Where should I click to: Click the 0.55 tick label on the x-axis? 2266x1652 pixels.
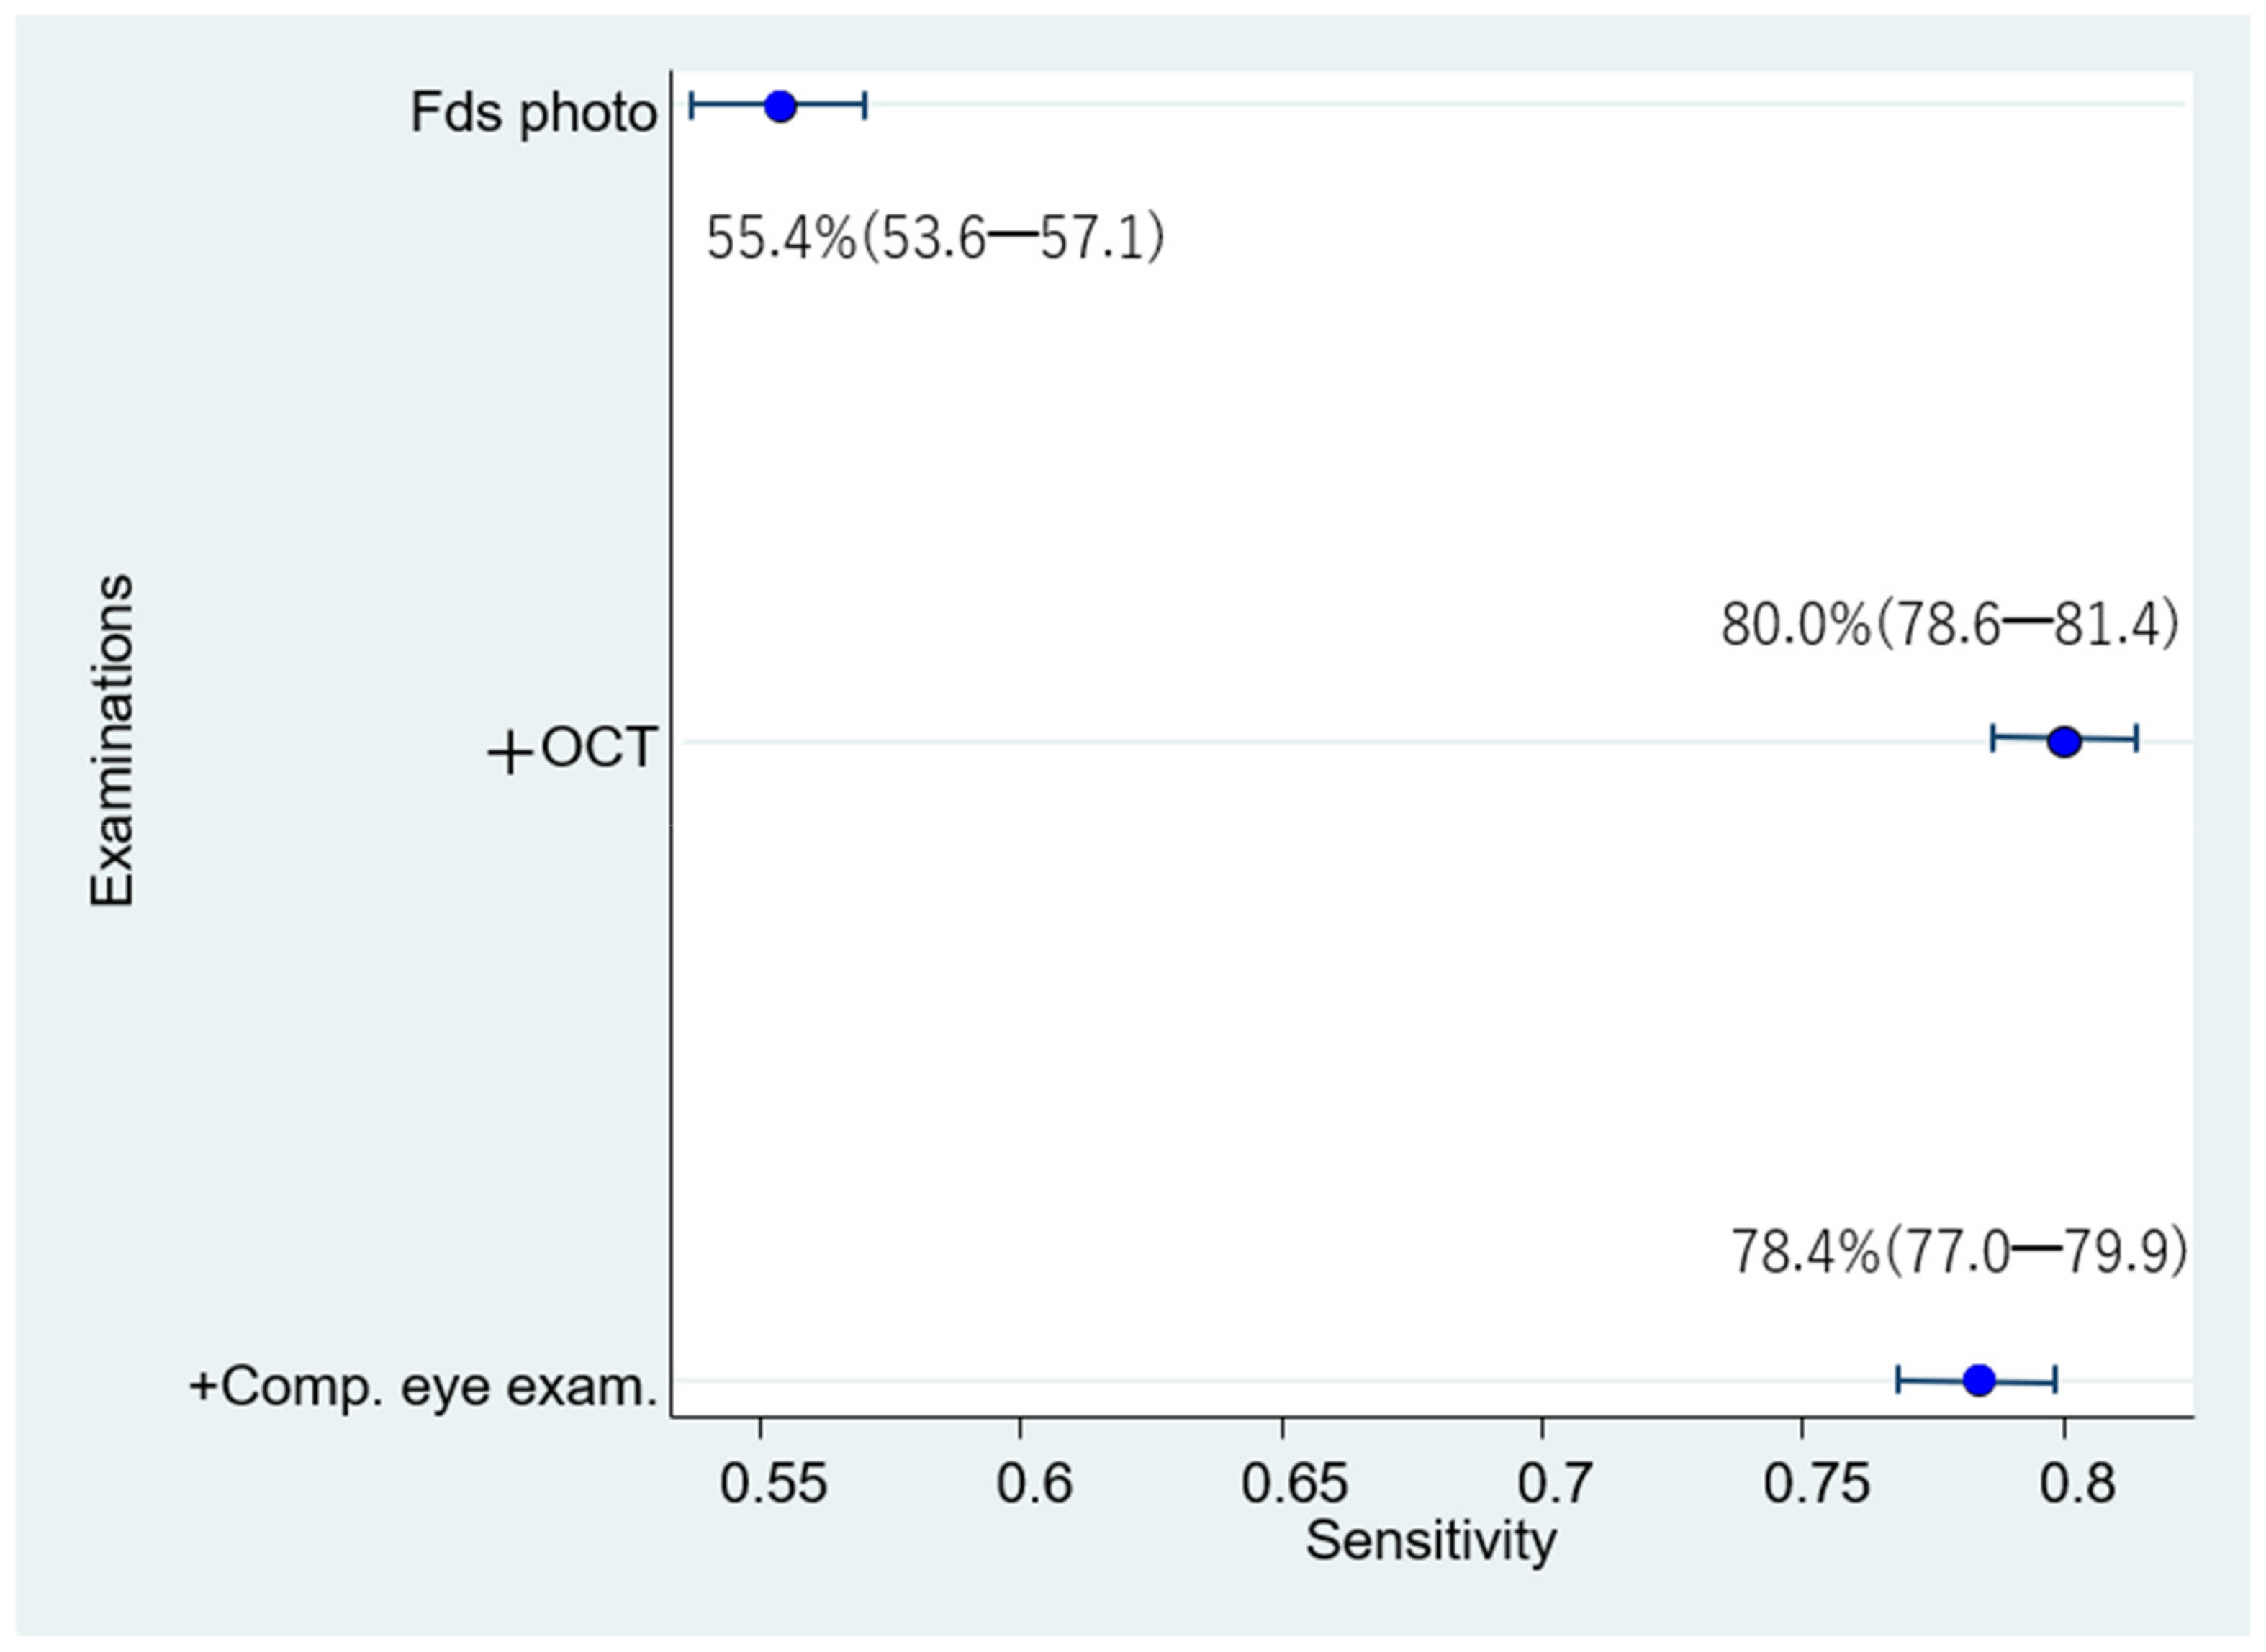[x=773, y=1484]
